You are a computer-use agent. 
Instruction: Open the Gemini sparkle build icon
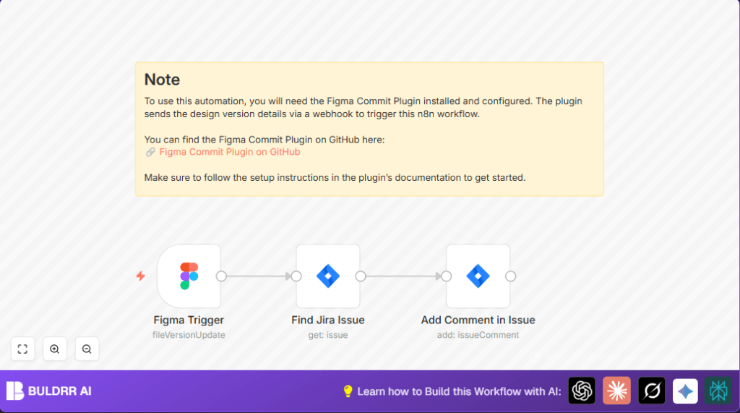[685, 391]
